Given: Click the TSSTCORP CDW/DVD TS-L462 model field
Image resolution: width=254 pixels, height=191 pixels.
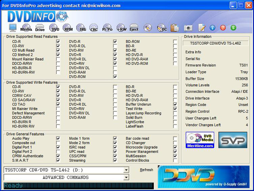Looking at the screenshot, I should [215, 43].
